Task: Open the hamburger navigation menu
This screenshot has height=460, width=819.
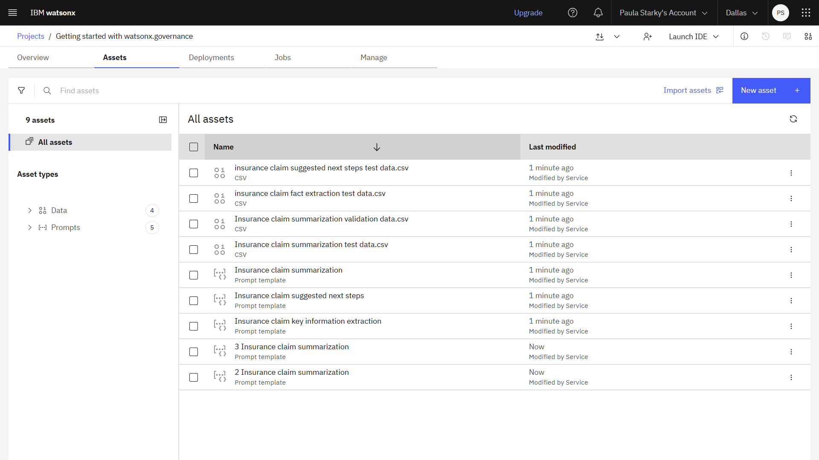Action: pos(13,13)
